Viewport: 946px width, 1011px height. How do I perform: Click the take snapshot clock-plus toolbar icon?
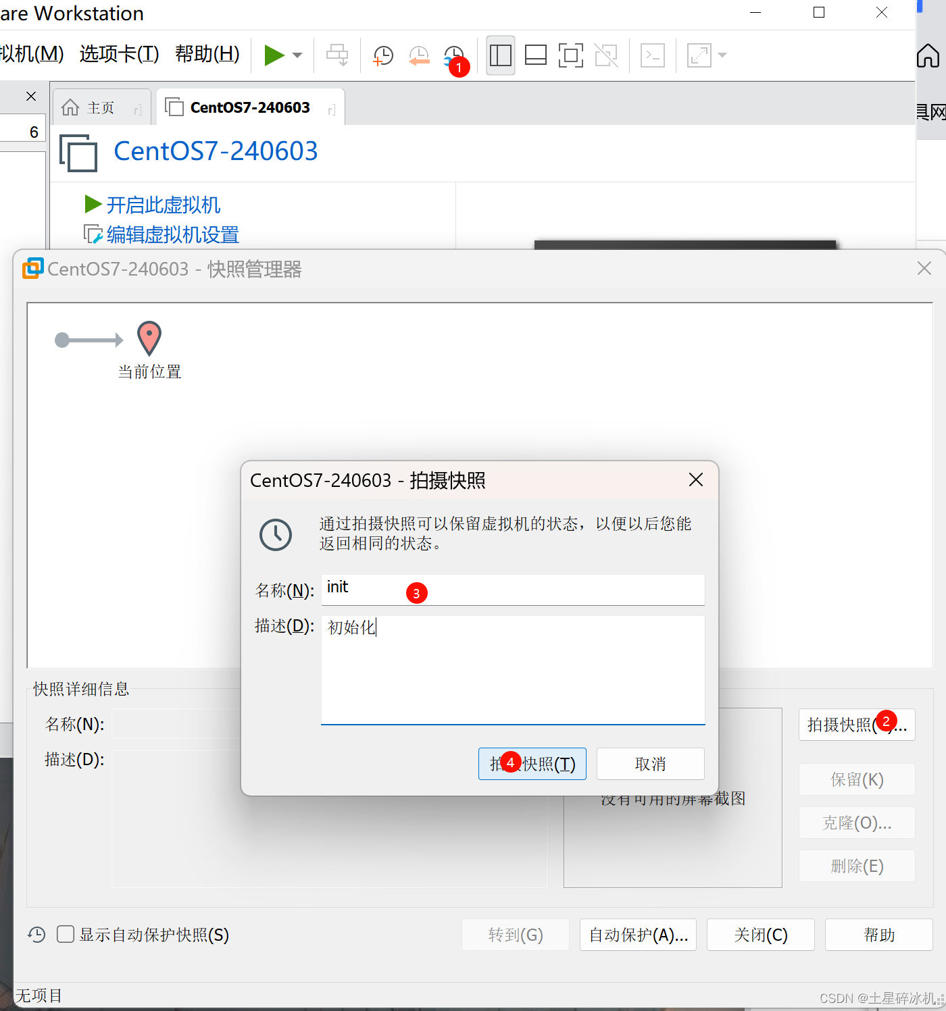coord(383,55)
